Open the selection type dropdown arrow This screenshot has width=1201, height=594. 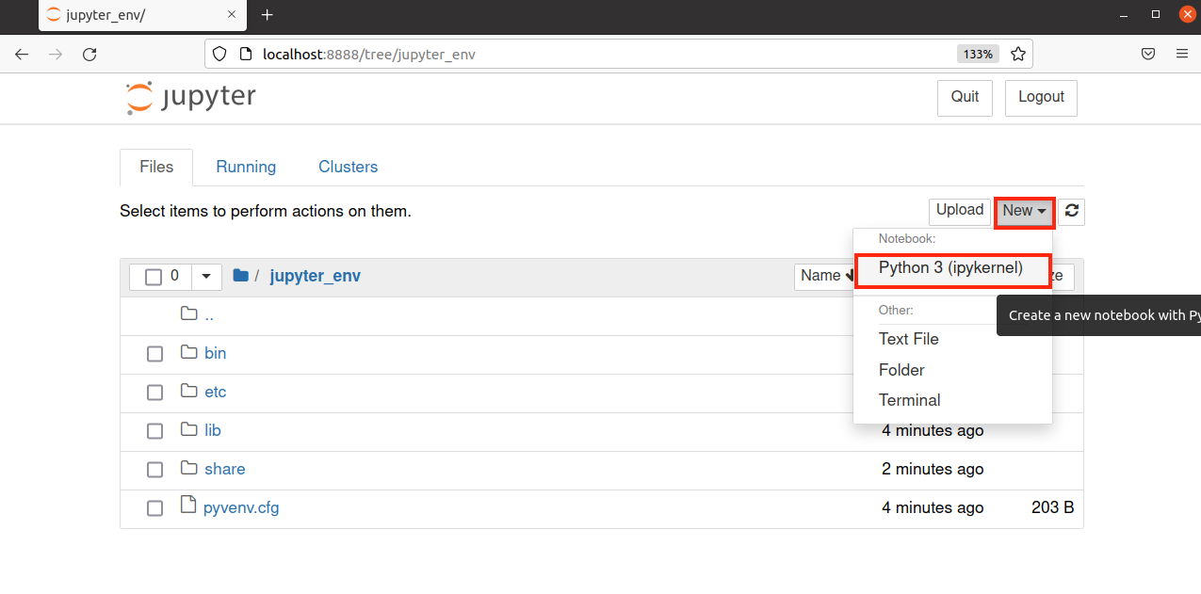tap(206, 277)
